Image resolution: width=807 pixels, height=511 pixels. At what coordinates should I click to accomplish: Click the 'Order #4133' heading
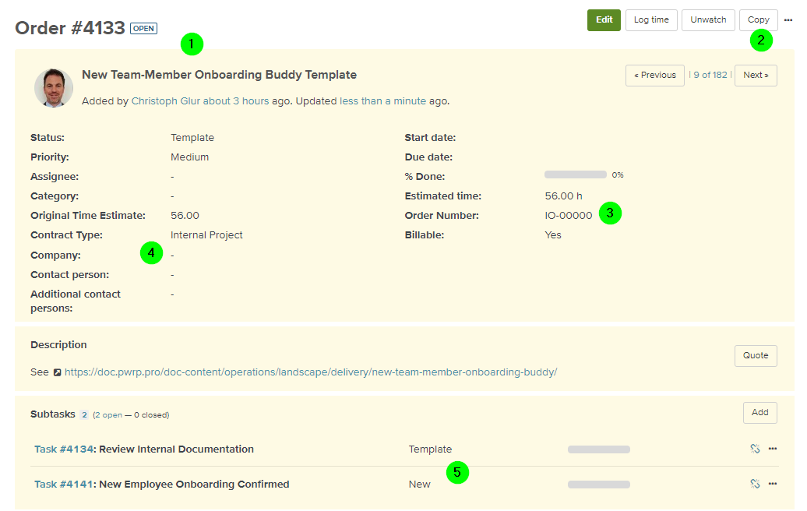[70, 28]
